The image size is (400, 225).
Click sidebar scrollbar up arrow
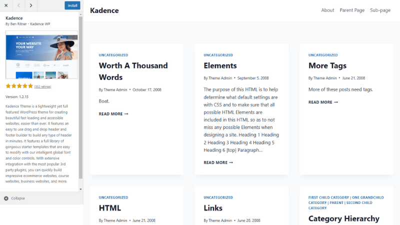coord(80,14)
